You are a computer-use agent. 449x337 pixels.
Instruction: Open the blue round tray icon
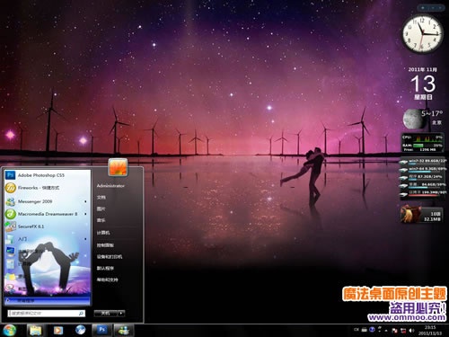[372, 330]
